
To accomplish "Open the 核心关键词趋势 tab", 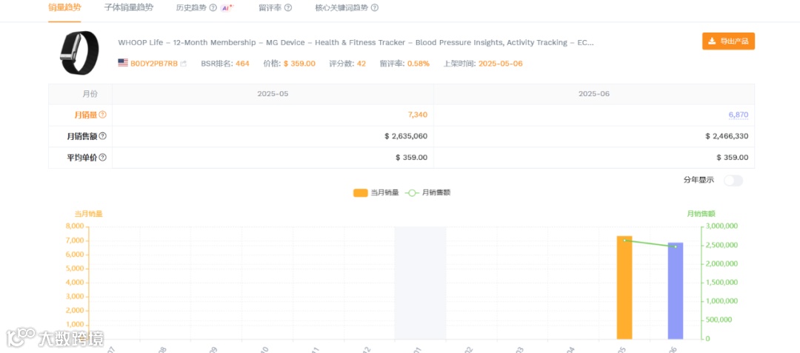I will tap(343, 7).
